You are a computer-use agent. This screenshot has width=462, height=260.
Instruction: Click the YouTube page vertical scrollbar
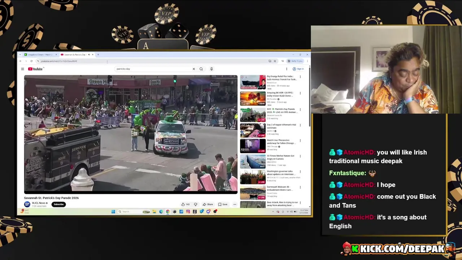309,97
